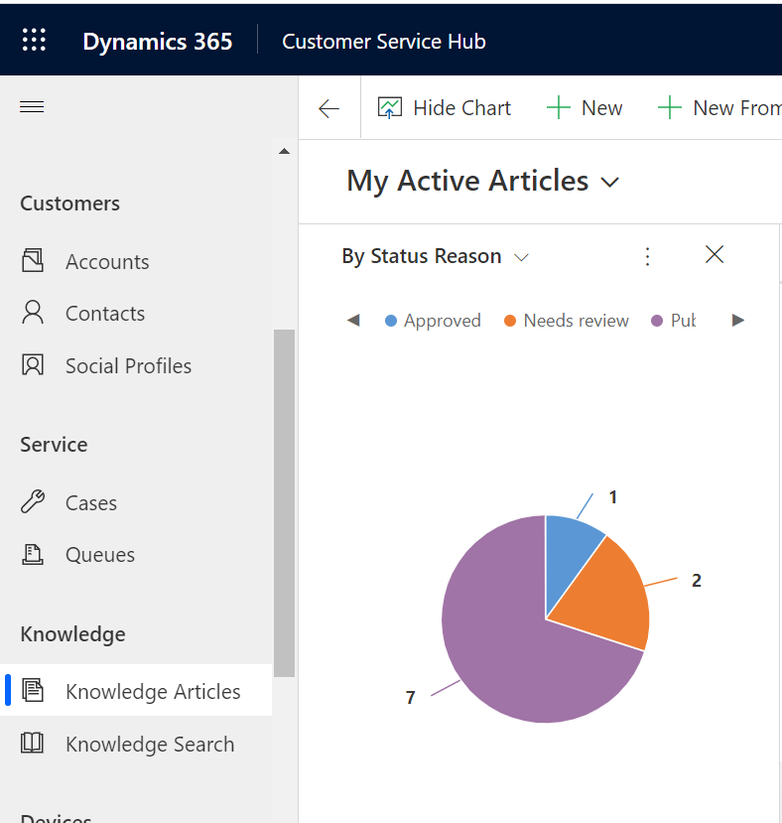Collapse the site map hamburger menu
The image size is (782, 823).
(32, 107)
